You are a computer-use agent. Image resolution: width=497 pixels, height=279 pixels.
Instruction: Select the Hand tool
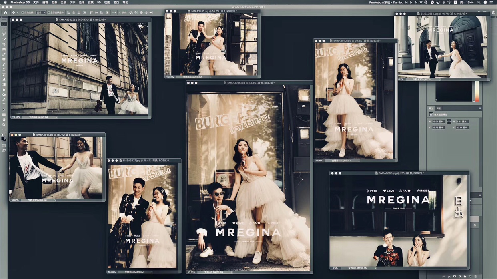(x=4, y=120)
